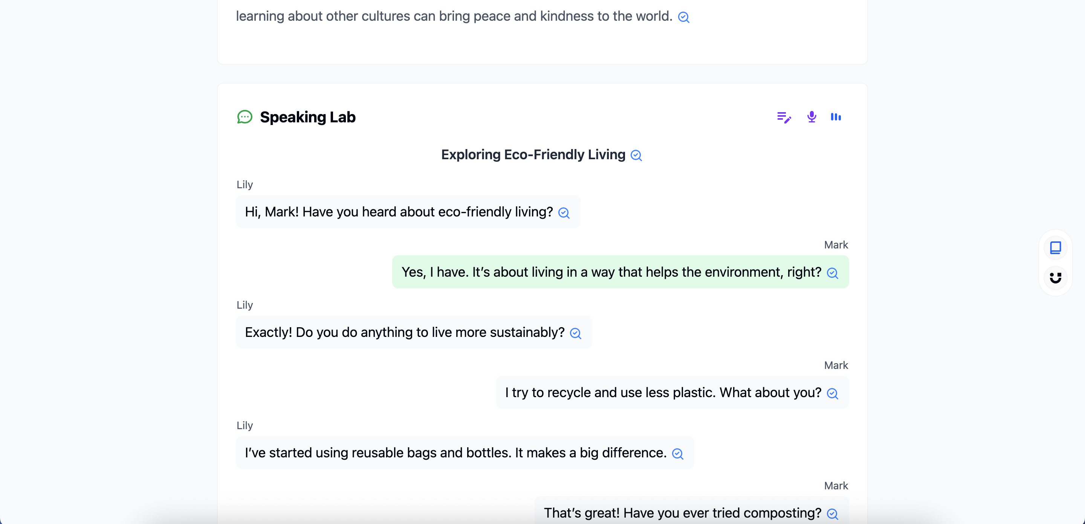Click the Speaking Lab heading
The image size is (1085, 524).
[307, 117]
